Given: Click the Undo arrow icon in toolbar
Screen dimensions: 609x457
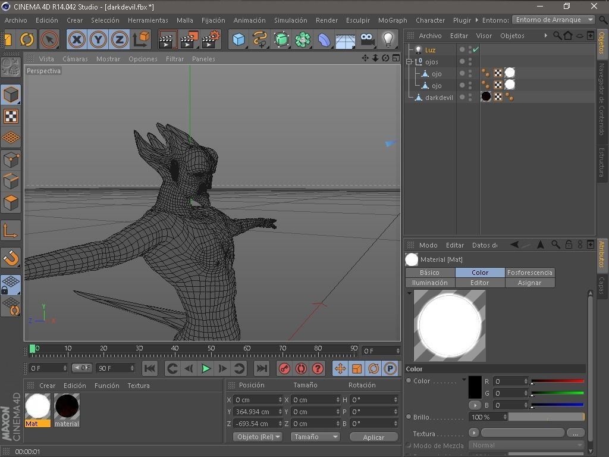Looking at the screenshot, I should 27,40.
